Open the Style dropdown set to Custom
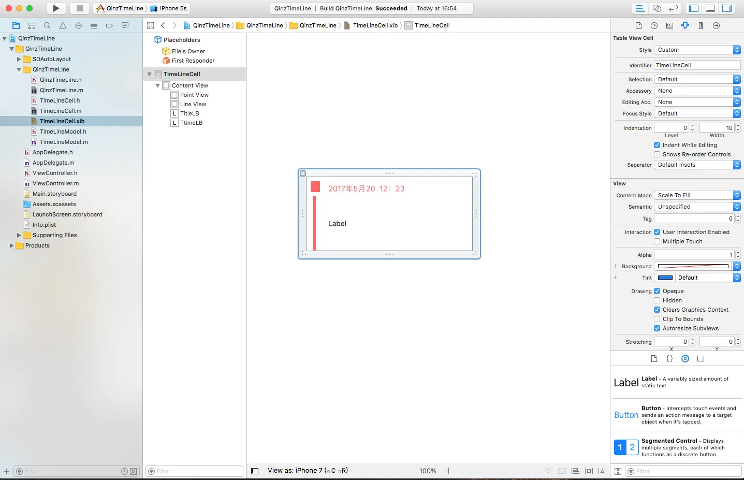Screen dimensions: 744x480 [x=697, y=50]
